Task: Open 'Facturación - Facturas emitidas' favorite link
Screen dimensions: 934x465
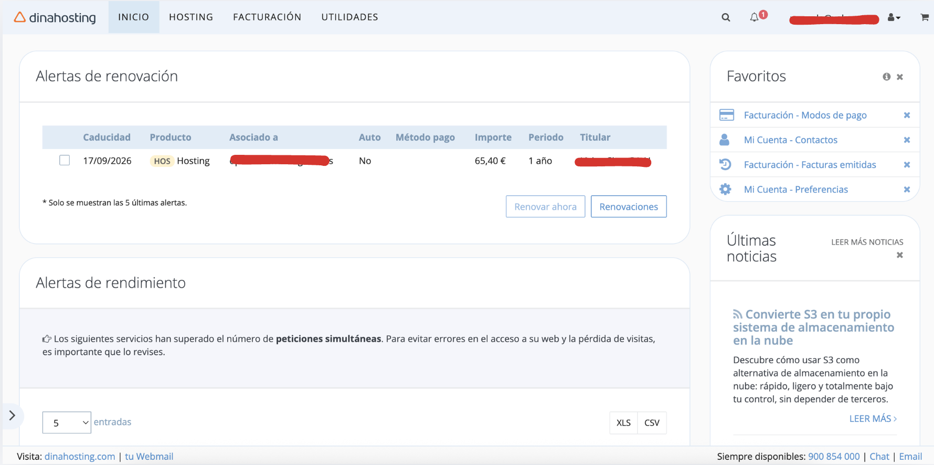Action: pos(810,165)
